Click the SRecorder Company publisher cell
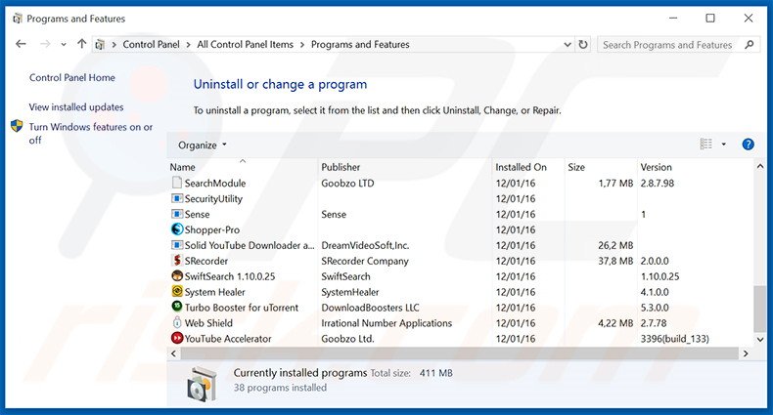 365,261
